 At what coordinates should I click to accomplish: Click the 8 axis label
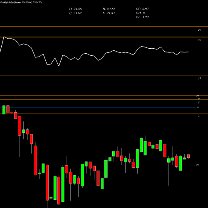coord(199,103)
